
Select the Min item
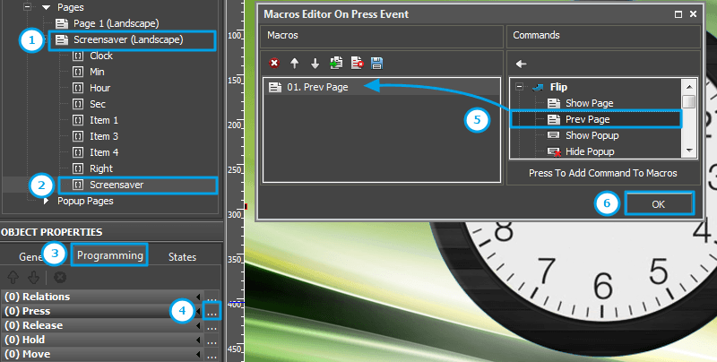click(x=97, y=72)
